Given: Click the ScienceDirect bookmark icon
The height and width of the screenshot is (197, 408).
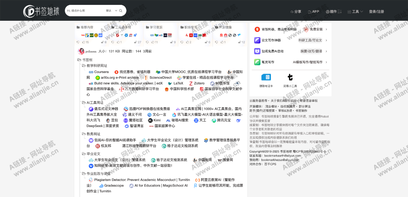Looking at the screenshot, I should coord(146,77).
